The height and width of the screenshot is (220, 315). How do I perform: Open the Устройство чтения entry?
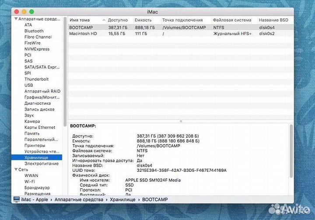tap(42, 152)
